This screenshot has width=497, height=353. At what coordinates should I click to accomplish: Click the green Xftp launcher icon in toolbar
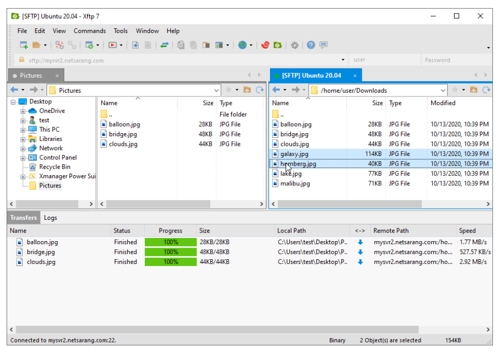coord(278,45)
